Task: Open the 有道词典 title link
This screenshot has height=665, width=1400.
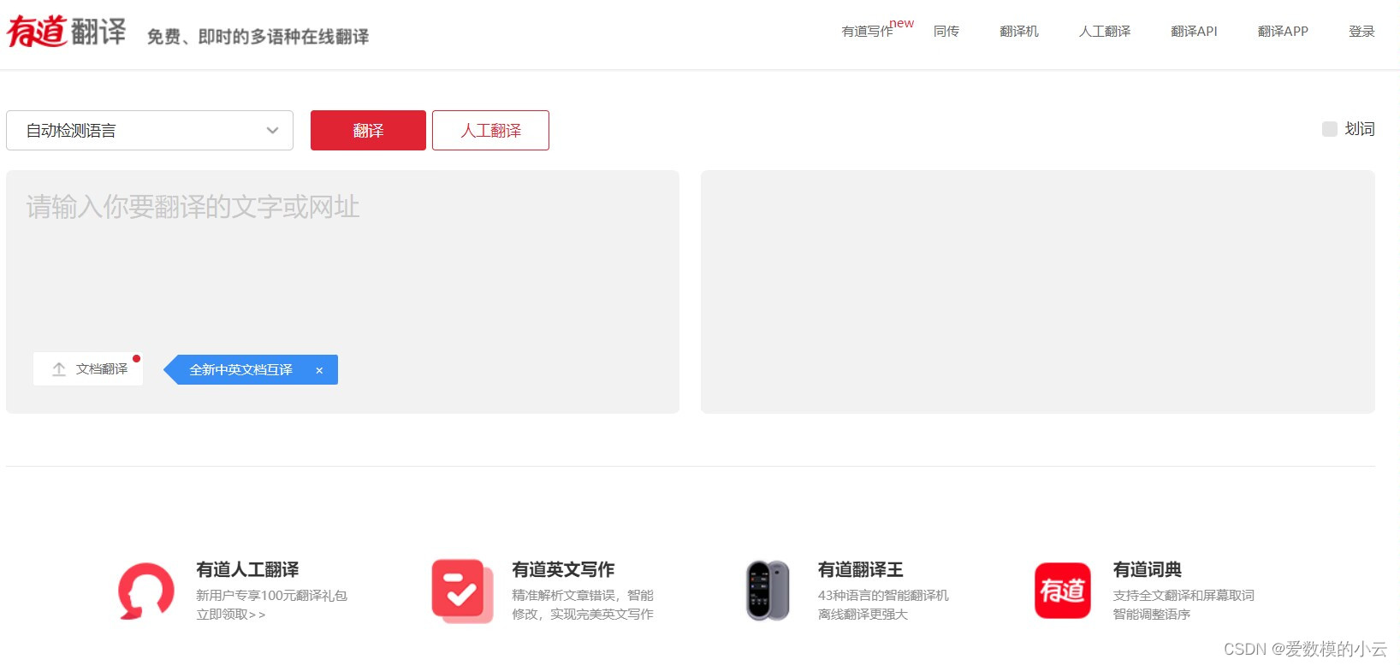Action: pyautogui.click(x=1147, y=569)
